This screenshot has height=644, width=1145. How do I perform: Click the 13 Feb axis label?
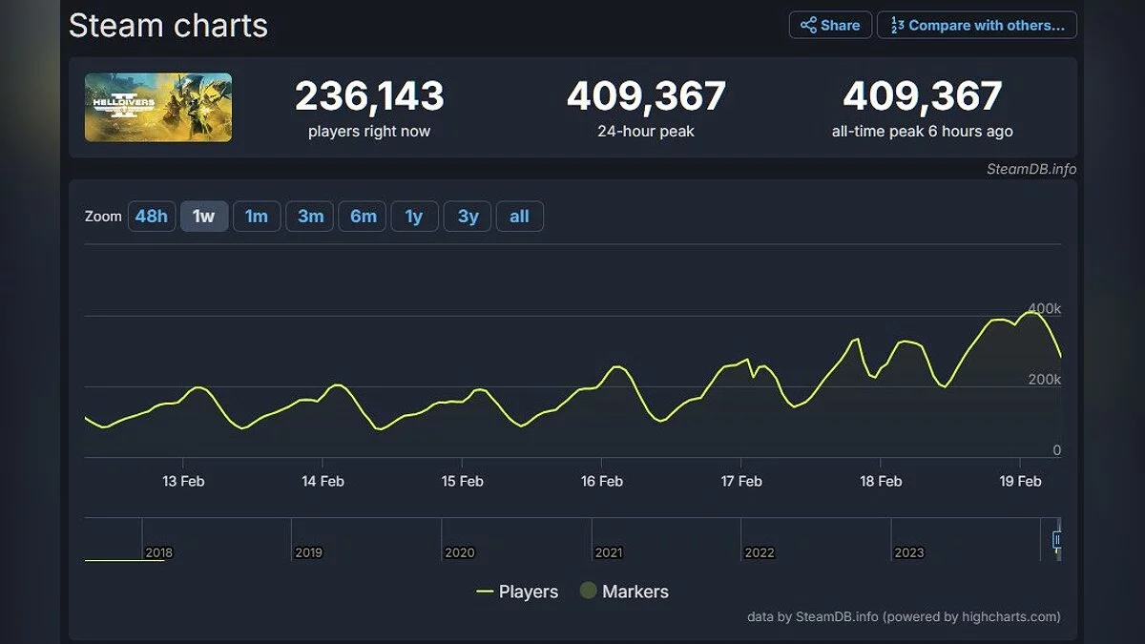point(183,481)
